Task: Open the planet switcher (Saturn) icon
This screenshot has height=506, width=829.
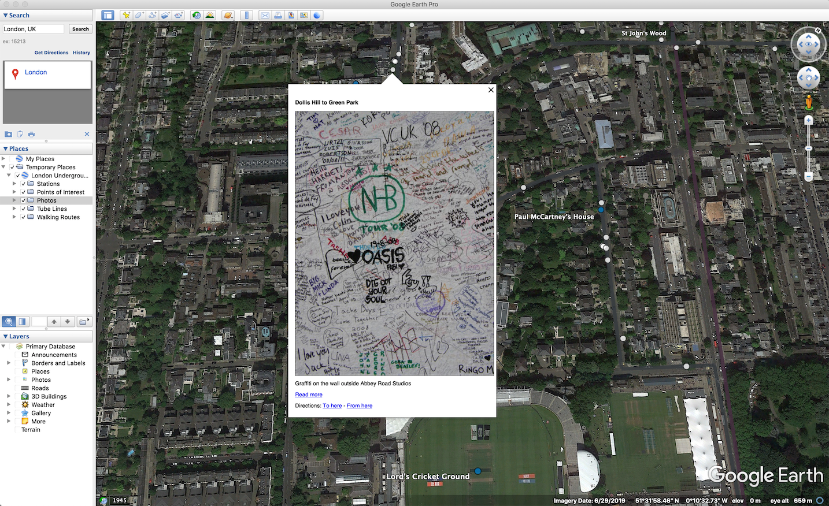Action: pos(228,15)
